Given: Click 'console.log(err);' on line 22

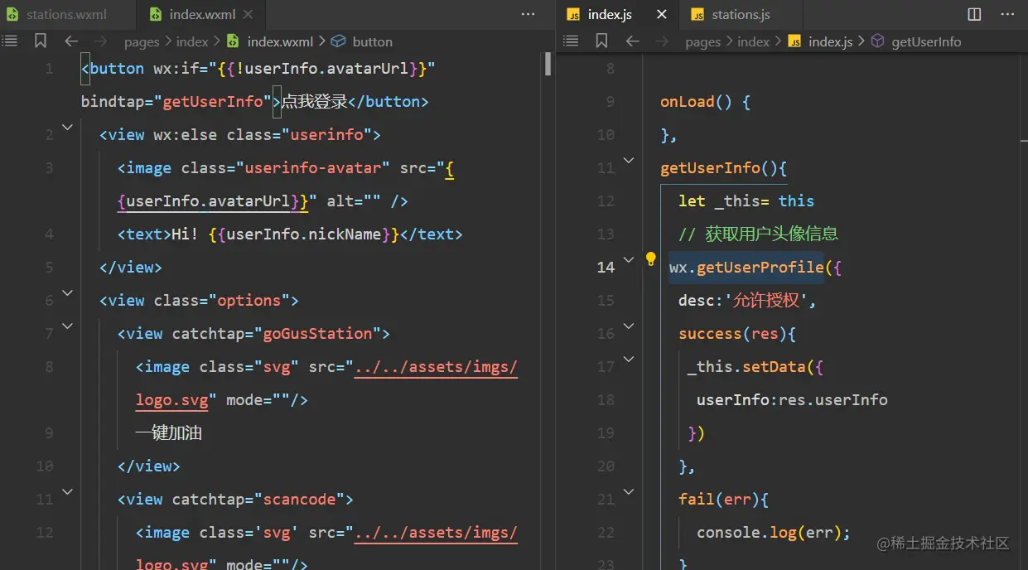Looking at the screenshot, I should click(774, 532).
